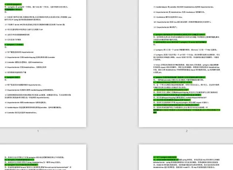
Task: Click the line containing 'method=RequestMethod.GET'
Action: coord(180,97)
